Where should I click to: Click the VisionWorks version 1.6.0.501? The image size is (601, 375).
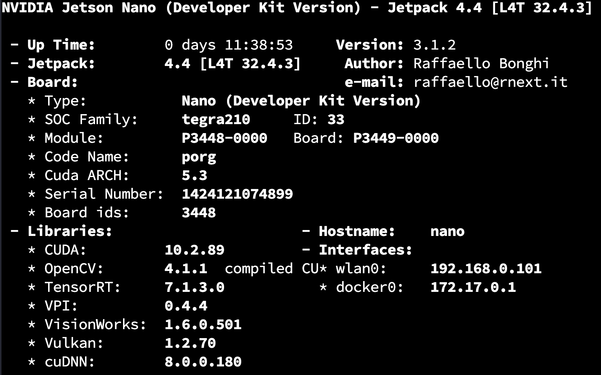(203, 324)
